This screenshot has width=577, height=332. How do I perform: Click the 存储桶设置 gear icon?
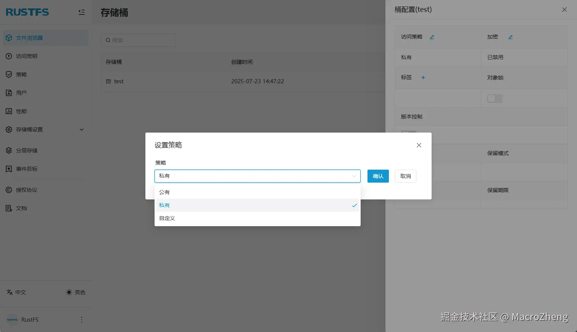point(9,130)
